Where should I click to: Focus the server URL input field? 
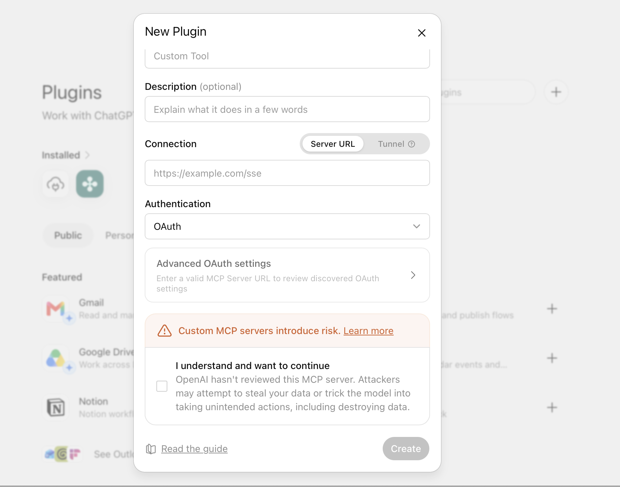[287, 173]
